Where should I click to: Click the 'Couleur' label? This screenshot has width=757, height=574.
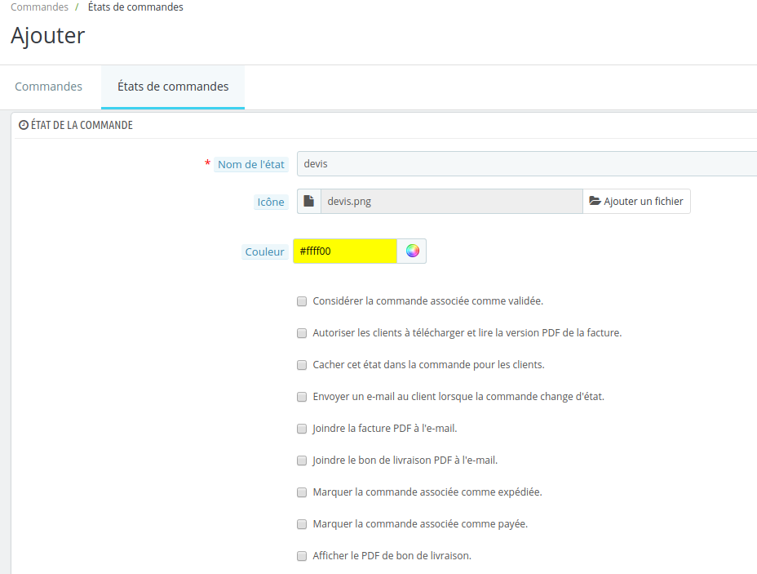pos(264,251)
